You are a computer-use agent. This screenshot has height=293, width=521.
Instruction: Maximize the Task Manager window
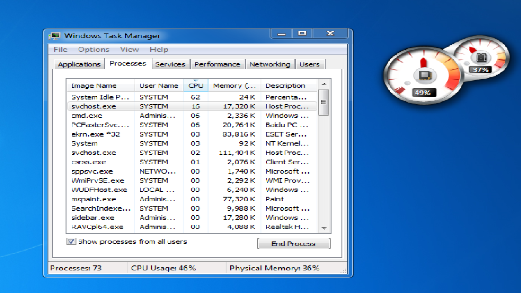302,33
